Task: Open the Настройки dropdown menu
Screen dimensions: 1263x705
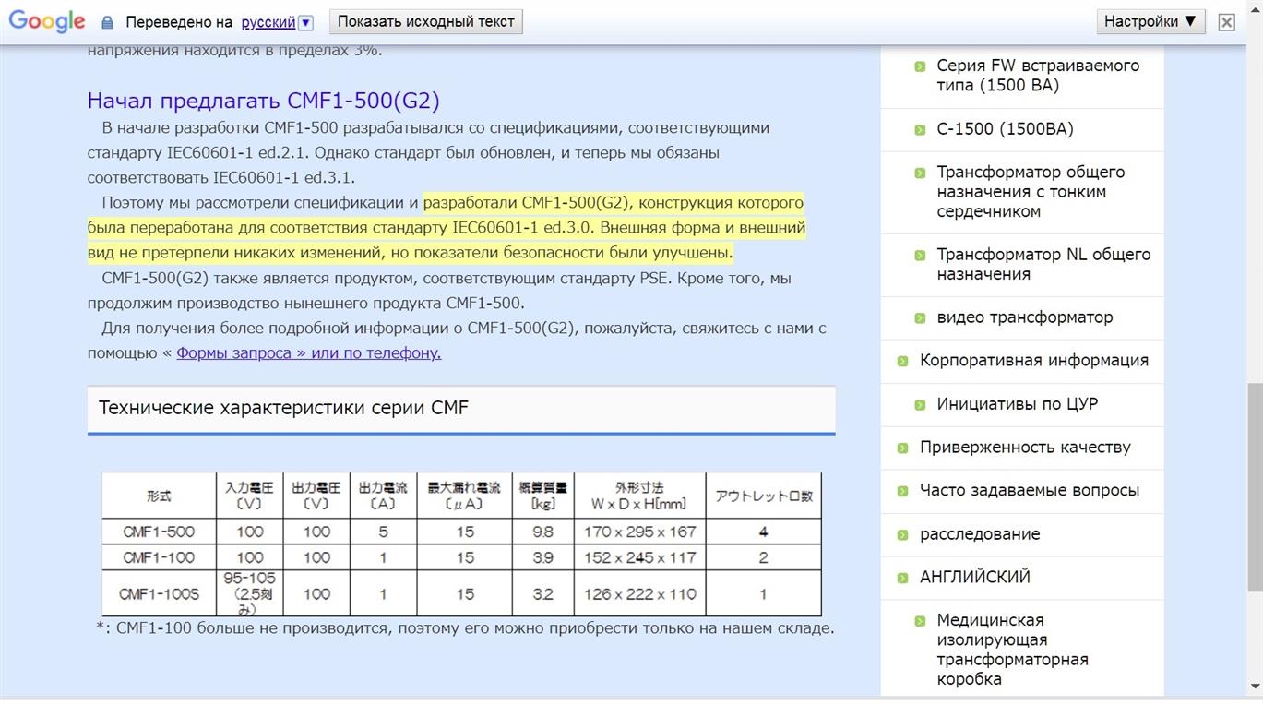Action: tap(1150, 21)
